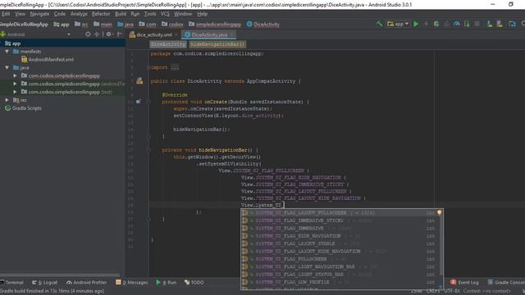Collapse the java folder

7,67
